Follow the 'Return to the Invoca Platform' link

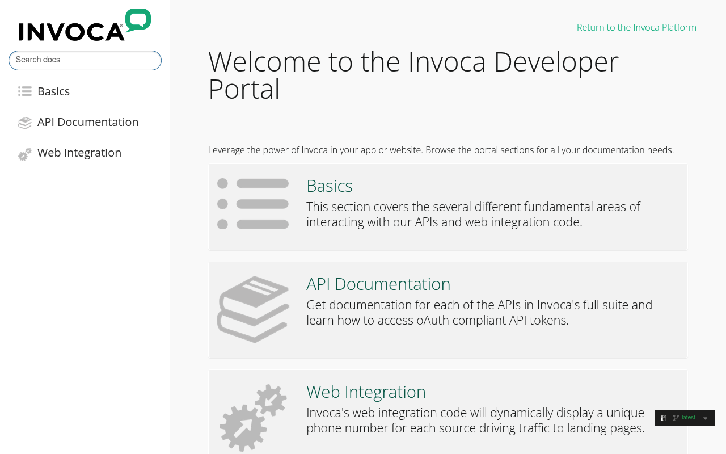click(636, 27)
